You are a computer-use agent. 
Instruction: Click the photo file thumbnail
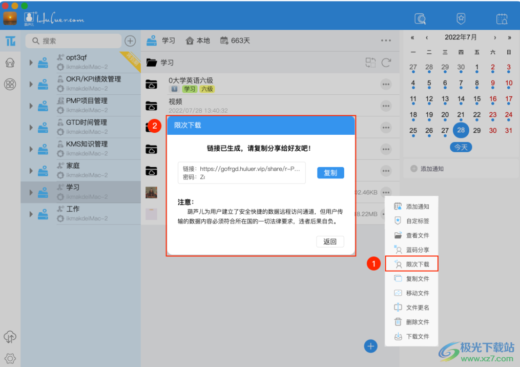tap(152, 192)
